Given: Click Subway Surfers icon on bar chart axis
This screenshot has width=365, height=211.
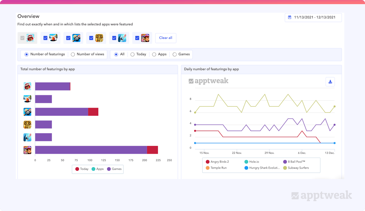Looking at the screenshot, I should click(27, 150).
